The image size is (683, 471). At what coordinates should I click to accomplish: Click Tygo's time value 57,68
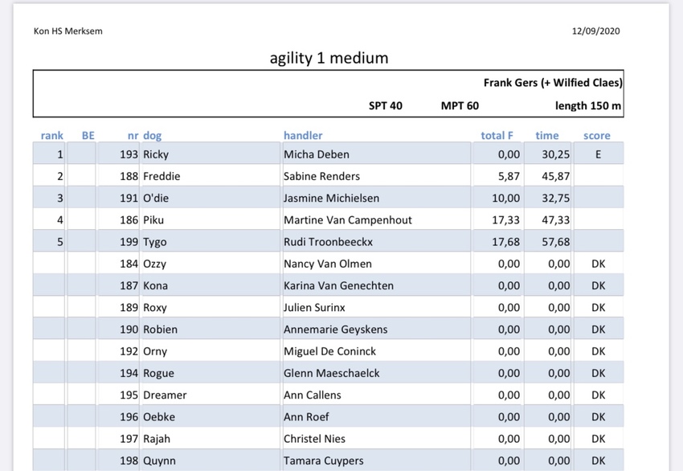[x=553, y=242]
